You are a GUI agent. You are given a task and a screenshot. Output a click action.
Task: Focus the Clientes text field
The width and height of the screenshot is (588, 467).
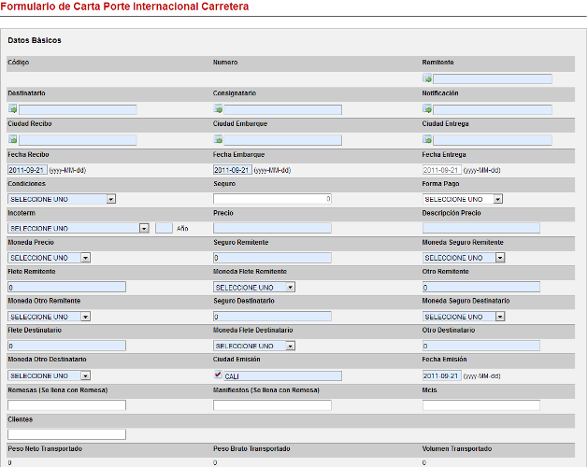point(66,434)
